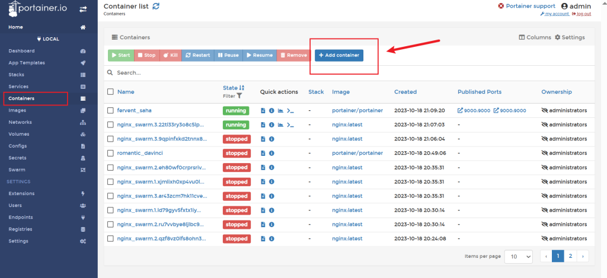The width and height of the screenshot is (607, 278).
Task: View stats chart for fervent_saha container
Action: pyautogui.click(x=281, y=111)
